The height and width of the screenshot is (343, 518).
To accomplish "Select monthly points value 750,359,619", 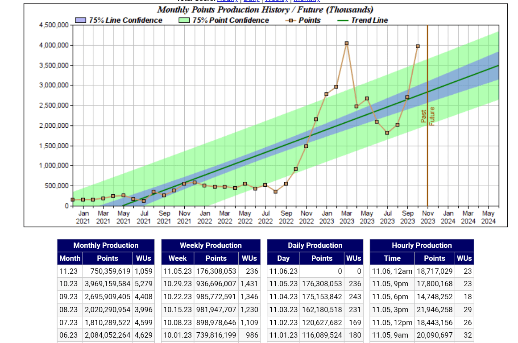I will [110, 271].
